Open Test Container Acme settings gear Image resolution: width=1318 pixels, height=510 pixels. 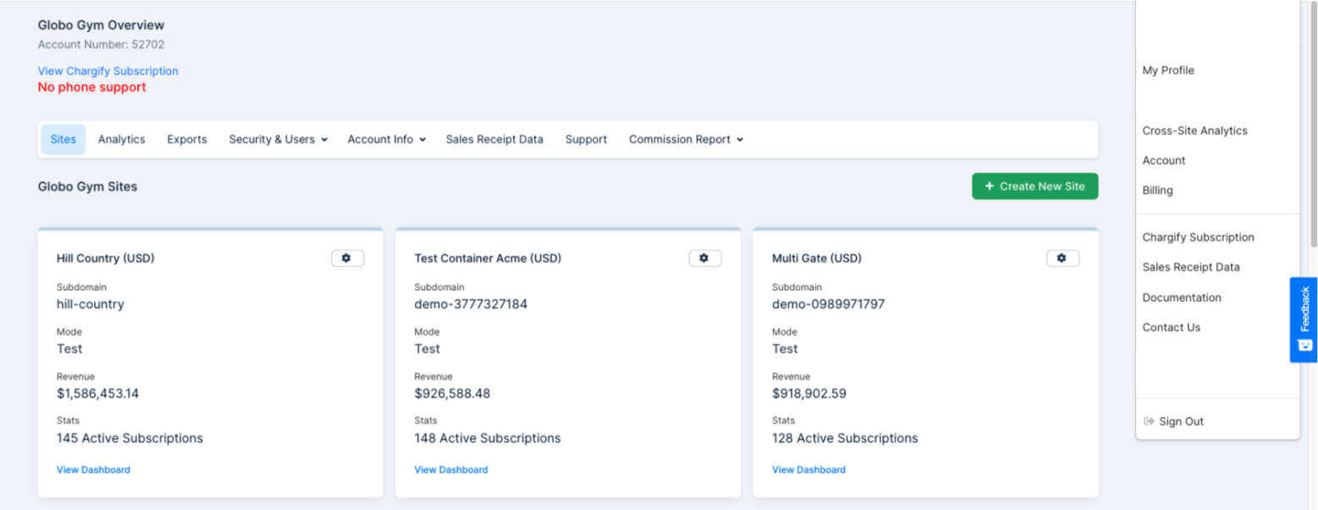(704, 258)
